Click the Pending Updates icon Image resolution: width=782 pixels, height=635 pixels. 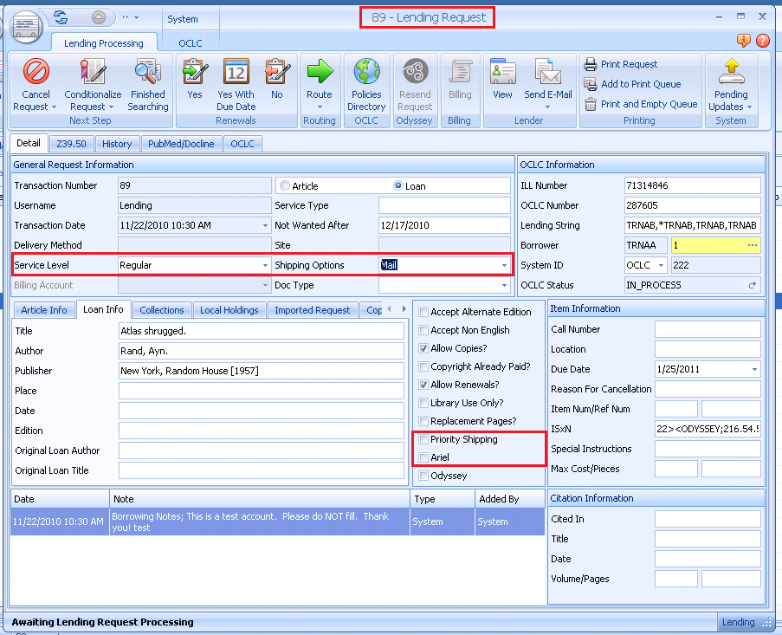pyautogui.click(x=731, y=73)
